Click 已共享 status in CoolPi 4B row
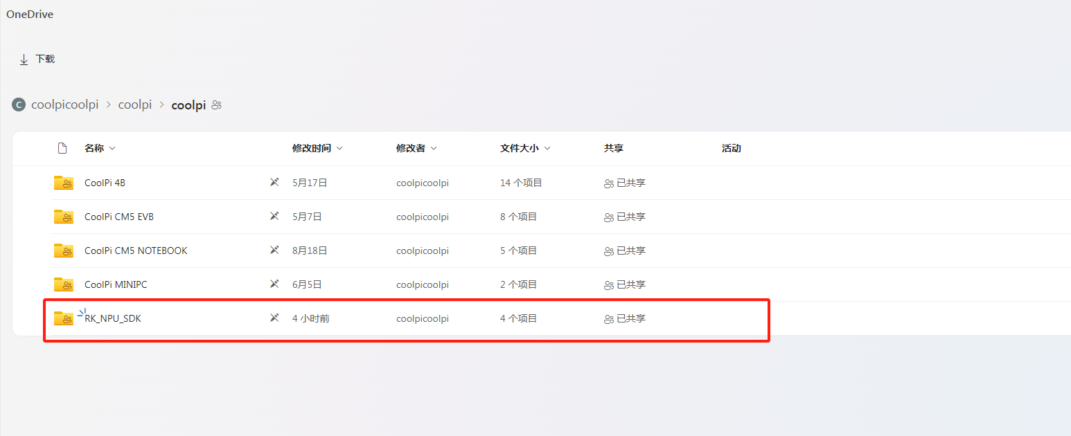Image resolution: width=1071 pixels, height=436 pixels. pyautogui.click(x=625, y=183)
